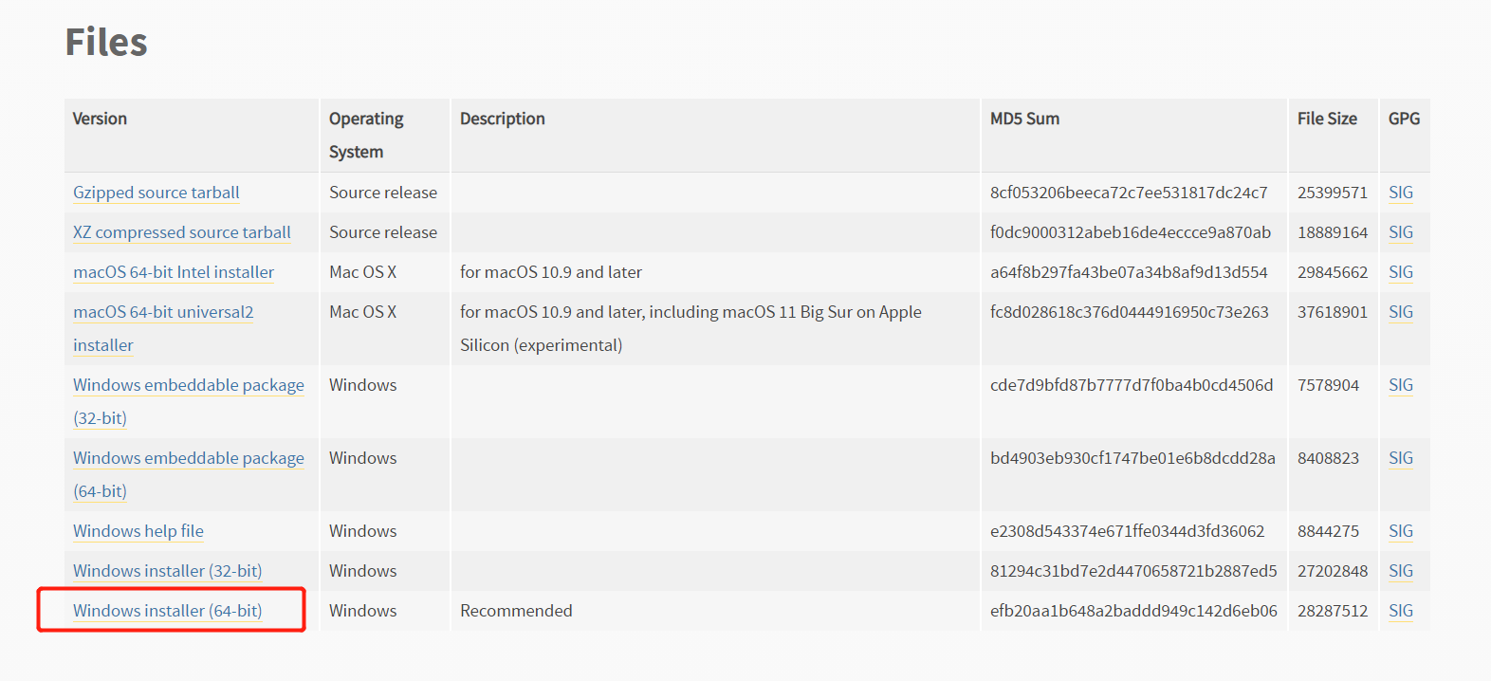Open SIG link for Windows installer (64-bit)

1401,611
